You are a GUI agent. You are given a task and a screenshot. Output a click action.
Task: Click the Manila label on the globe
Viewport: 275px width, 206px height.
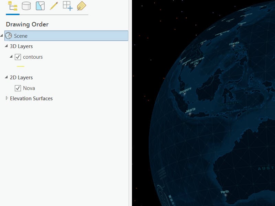tap(234, 43)
